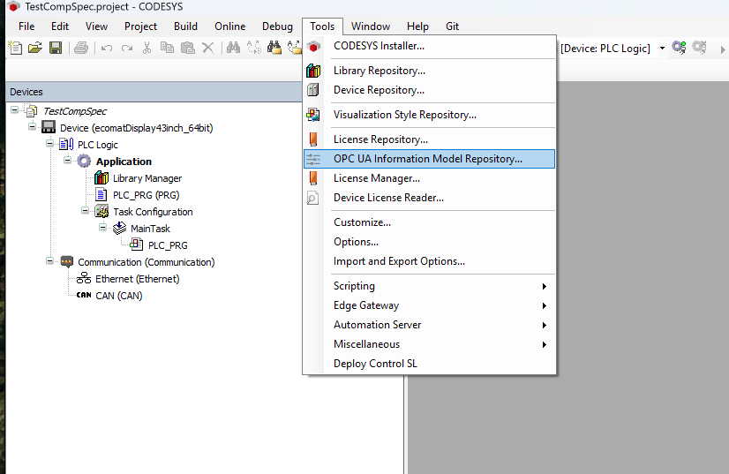This screenshot has height=474, width=729.
Task: Click the Paste clipboard icon
Action: click(187, 48)
